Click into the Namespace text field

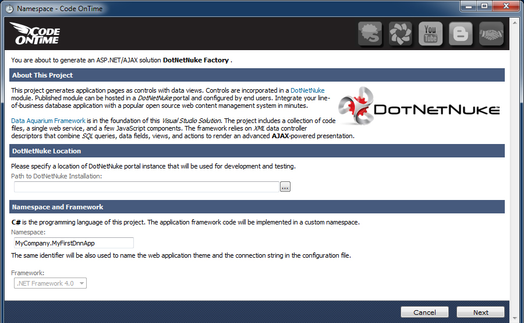point(74,243)
